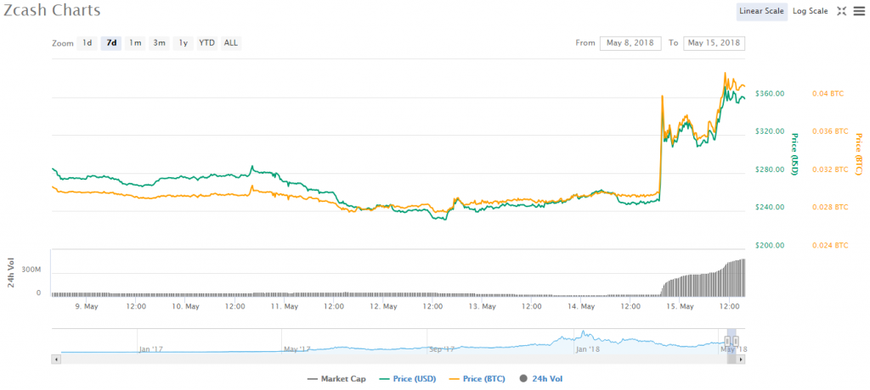Click the navigator scrollbar right arrow
Screen dimensions: 870x390
[741, 359]
